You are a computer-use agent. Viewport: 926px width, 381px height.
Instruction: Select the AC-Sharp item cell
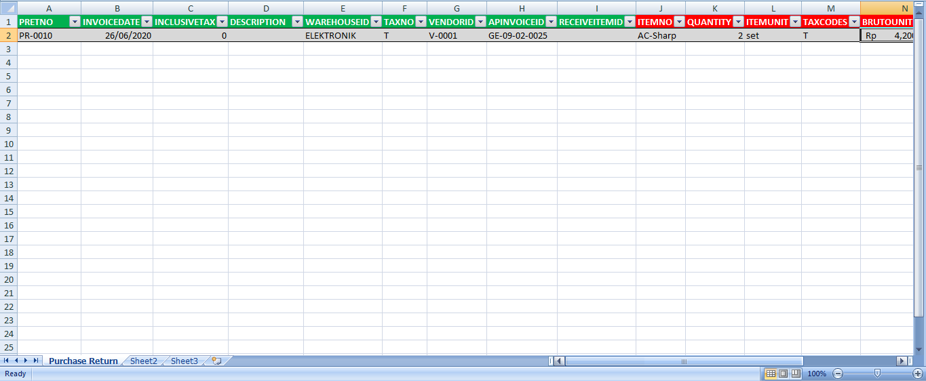point(661,35)
